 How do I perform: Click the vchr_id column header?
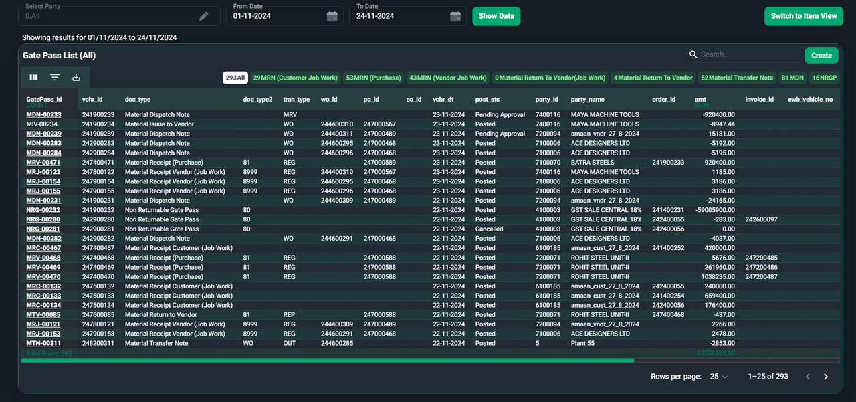pyautogui.click(x=92, y=99)
